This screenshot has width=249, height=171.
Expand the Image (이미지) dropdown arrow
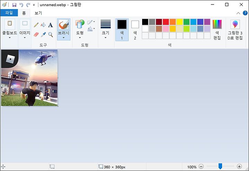(25, 38)
